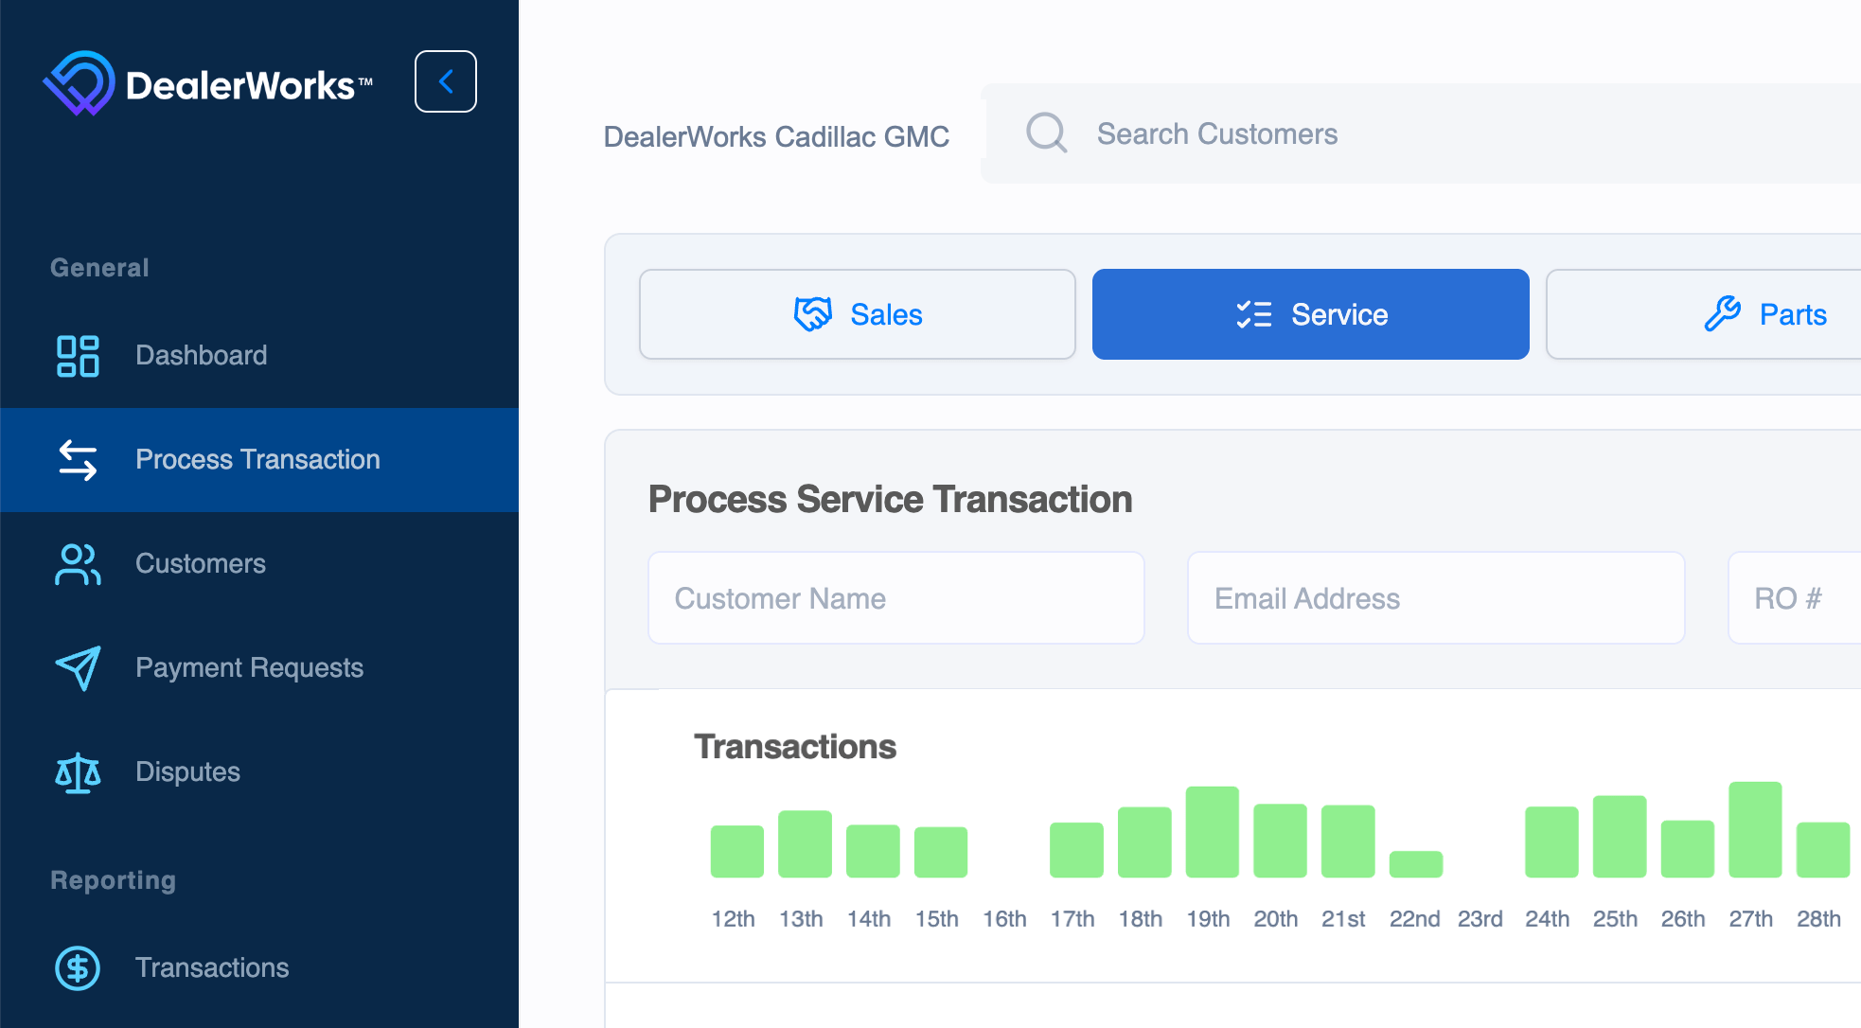Image resolution: width=1861 pixels, height=1028 pixels.
Task: Focus the Customer Name input
Action: tap(895, 598)
